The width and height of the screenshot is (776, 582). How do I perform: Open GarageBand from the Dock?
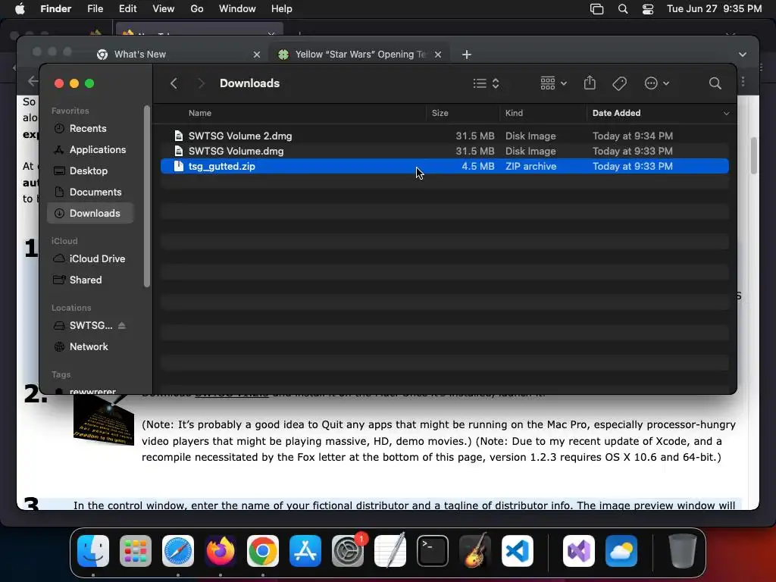click(x=475, y=550)
